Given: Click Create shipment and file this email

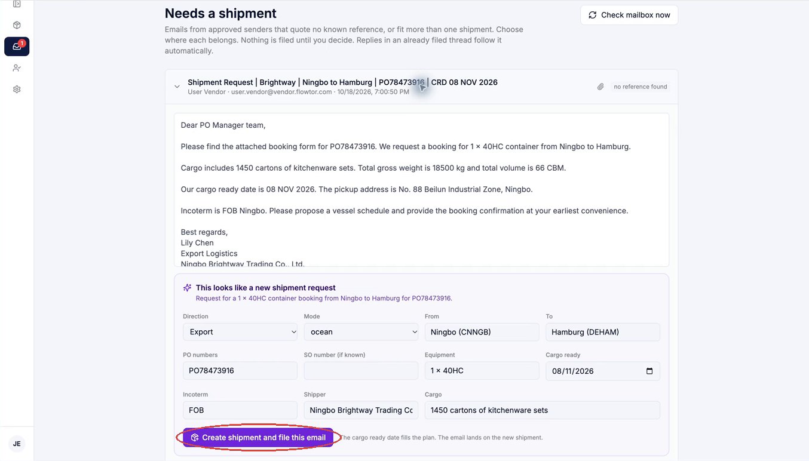Looking at the screenshot, I should pos(258,438).
